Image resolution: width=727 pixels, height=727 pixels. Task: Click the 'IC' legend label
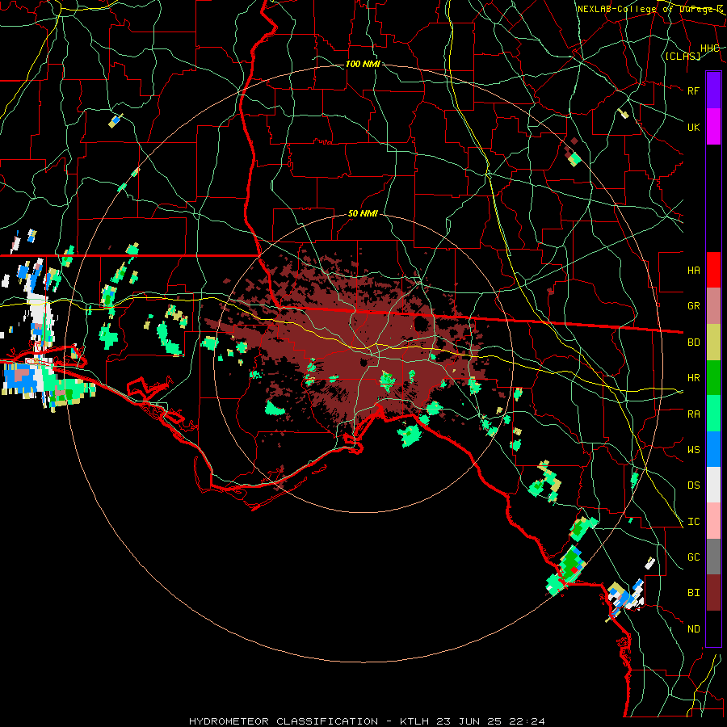[x=693, y=522]
